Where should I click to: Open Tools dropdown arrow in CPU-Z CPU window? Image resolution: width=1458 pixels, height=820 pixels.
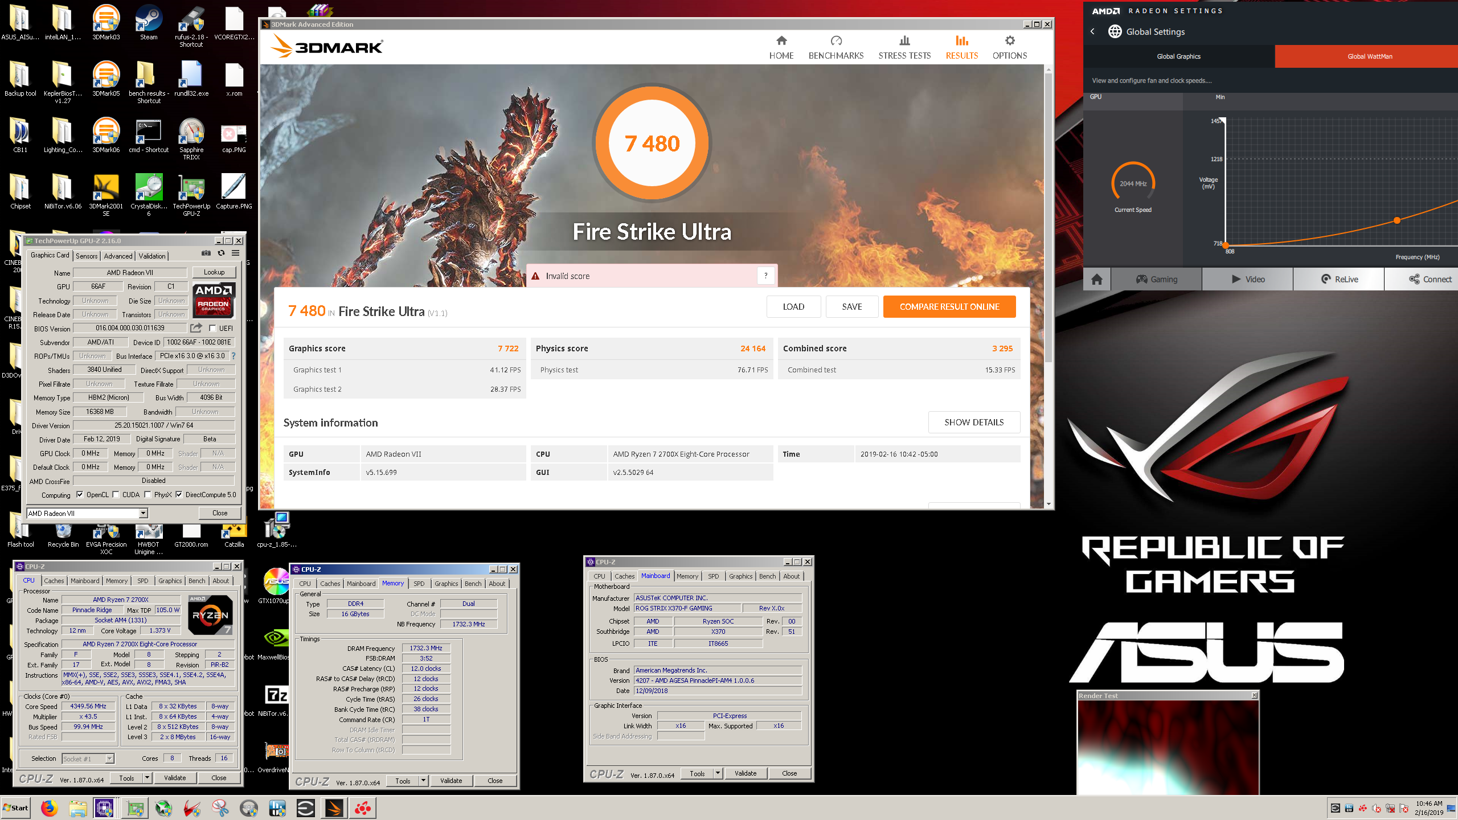[x=147, y=778]
